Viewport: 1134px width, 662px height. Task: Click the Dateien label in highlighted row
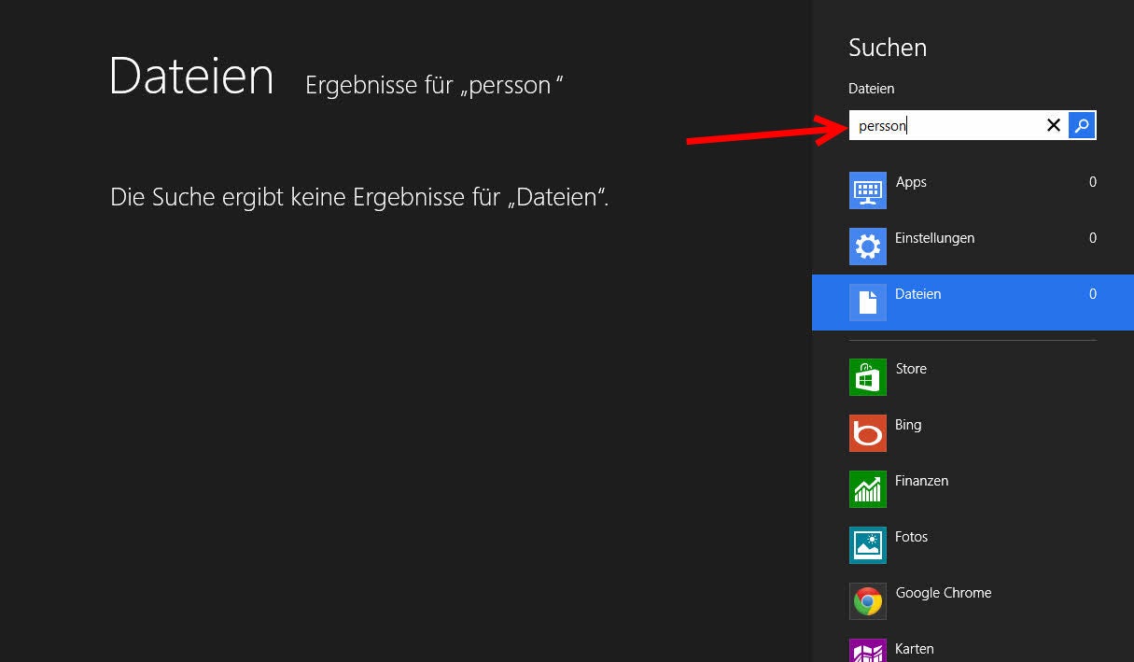(x=917, y=294)
